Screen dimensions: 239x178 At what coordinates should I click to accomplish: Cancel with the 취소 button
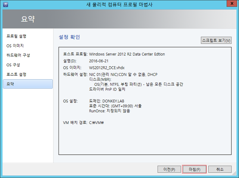(220, 169)
